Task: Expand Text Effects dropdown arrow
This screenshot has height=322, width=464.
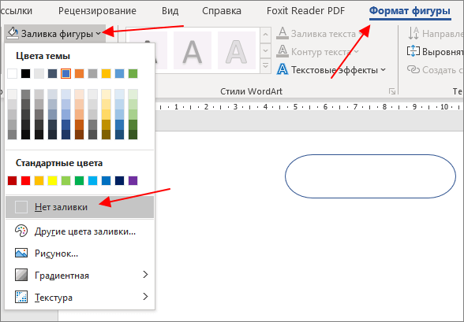Action: [x=384, y=69]
